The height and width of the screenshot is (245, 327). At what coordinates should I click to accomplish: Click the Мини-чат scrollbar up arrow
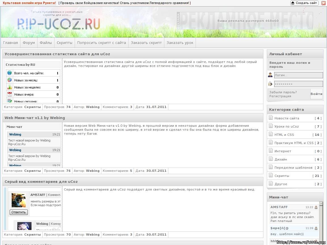click(321, 204)
